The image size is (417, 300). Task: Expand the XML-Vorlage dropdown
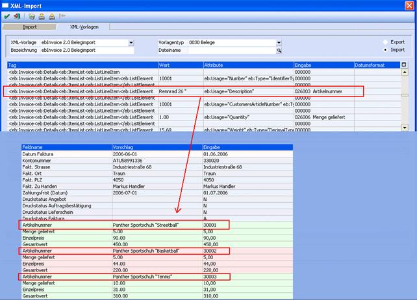coord(131,42)
